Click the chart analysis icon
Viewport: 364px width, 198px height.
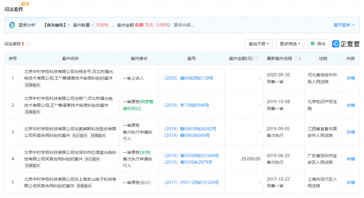[12, 25]
